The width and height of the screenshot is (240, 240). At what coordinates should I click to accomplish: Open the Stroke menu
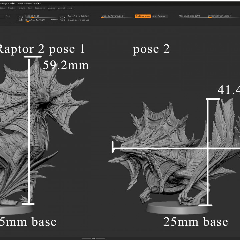tap(11, 8)
